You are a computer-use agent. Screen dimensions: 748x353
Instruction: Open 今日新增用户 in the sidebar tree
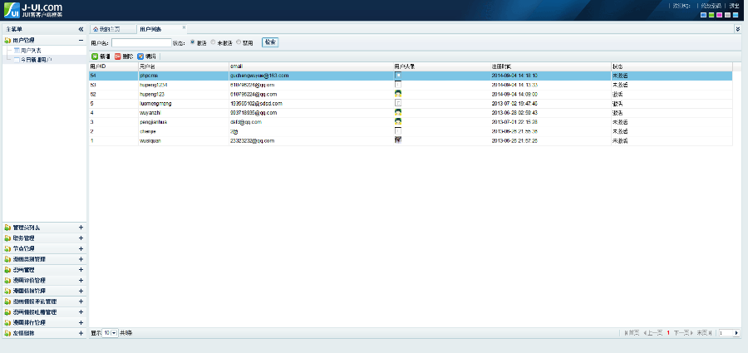click(x=36, y=60)
